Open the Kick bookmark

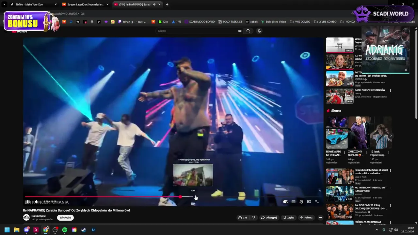click(x=163, y=22)
